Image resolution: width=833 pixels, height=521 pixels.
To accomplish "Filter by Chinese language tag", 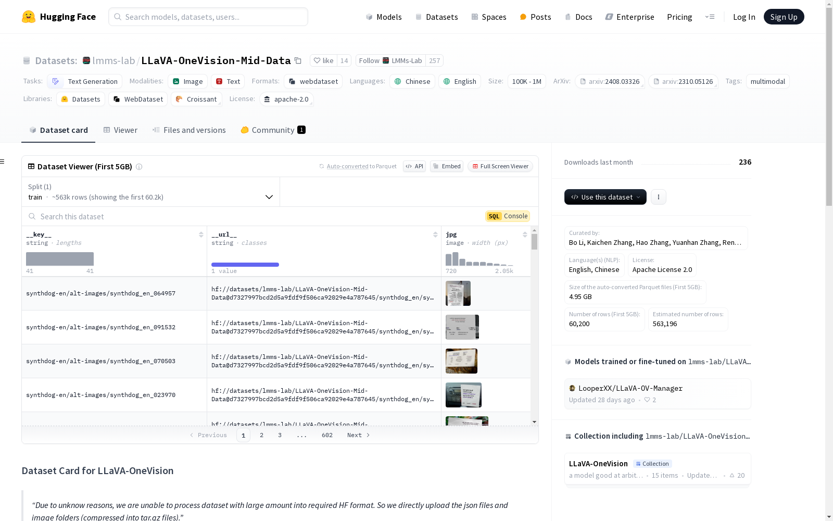I will 412,81.
